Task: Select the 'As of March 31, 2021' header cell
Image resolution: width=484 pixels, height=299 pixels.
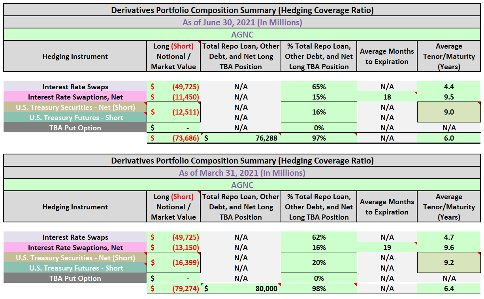Action: click(x=242, y=173)
